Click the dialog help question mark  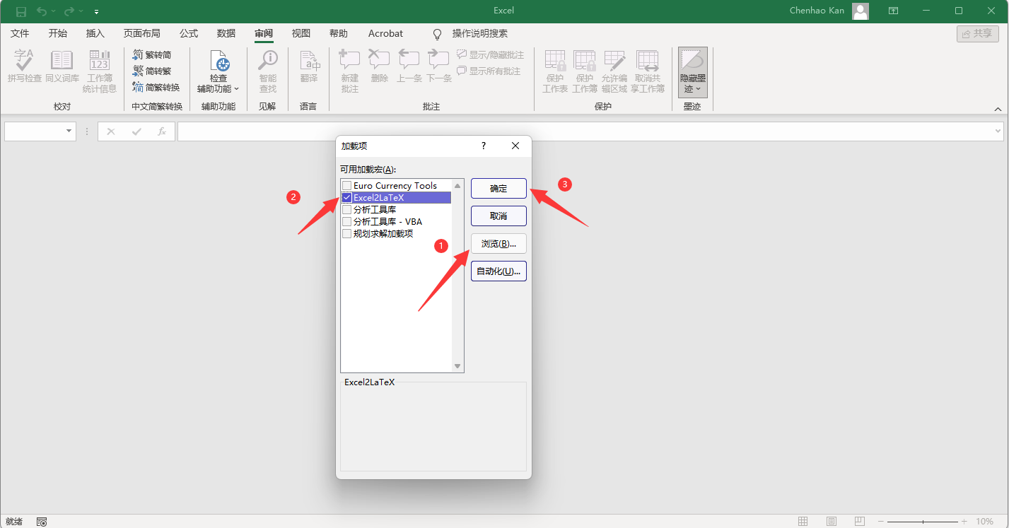(484, 146)
